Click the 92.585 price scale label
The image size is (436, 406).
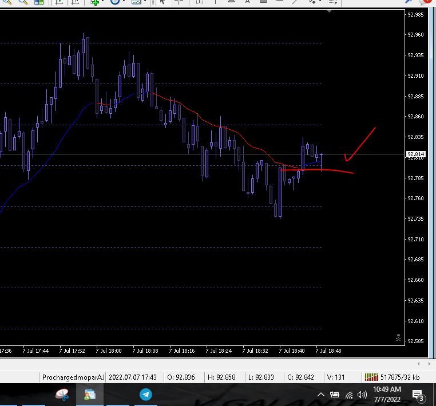(416, 341)
